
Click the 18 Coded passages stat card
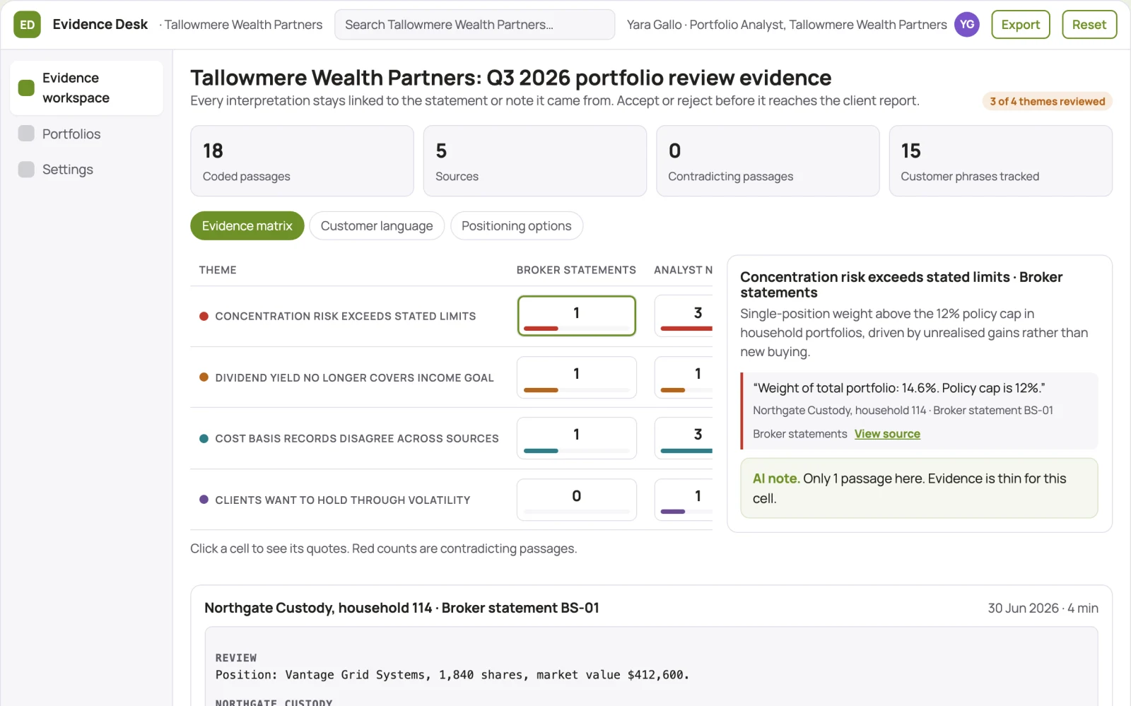302,161
